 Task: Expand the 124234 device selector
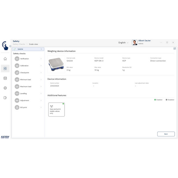(41, 49)
